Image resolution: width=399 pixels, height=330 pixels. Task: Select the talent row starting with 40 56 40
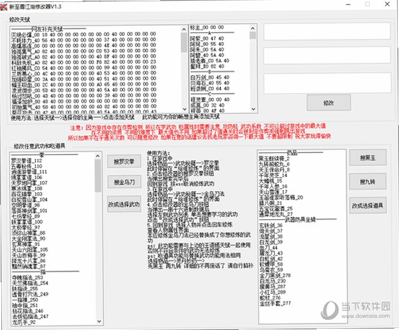pos(83,40)
